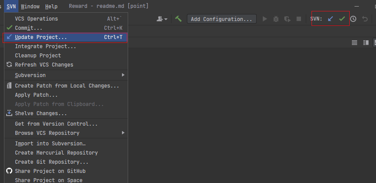
Task: Open Show History clock icon
Action: (353, 19)
